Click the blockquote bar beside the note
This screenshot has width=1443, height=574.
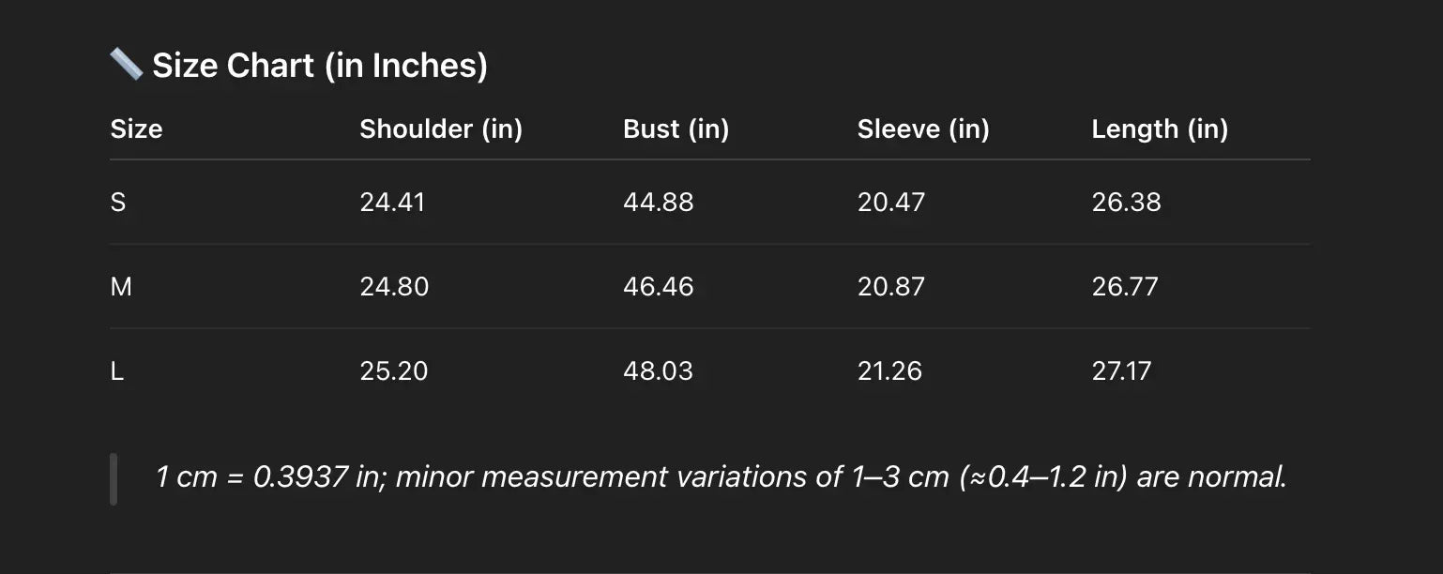point(114,478)
